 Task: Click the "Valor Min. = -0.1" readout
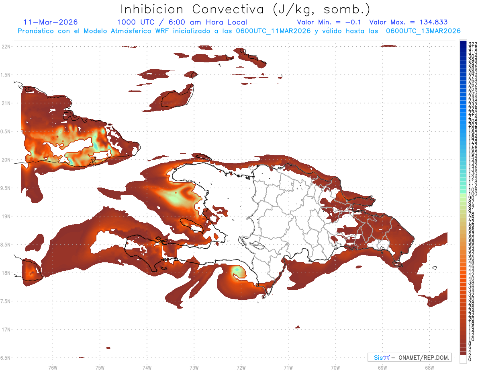[330, 22]
